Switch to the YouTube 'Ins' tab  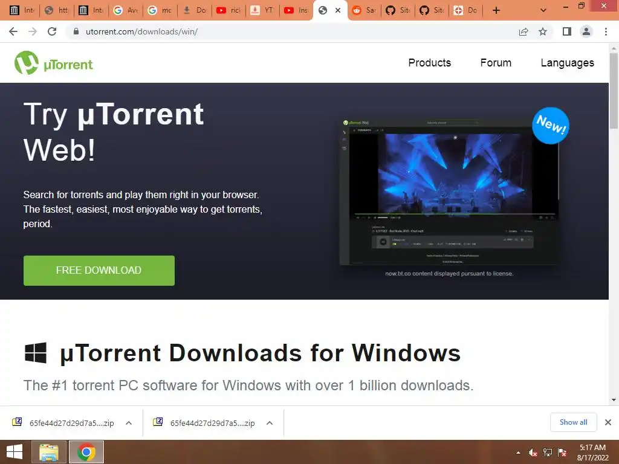pyautogui.click(x=296, y=11)
